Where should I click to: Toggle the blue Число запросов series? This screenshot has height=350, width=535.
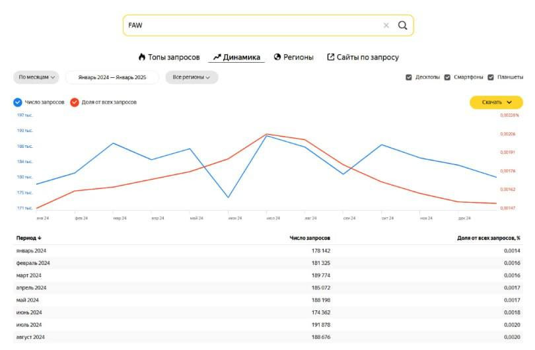tap(18, 102)
